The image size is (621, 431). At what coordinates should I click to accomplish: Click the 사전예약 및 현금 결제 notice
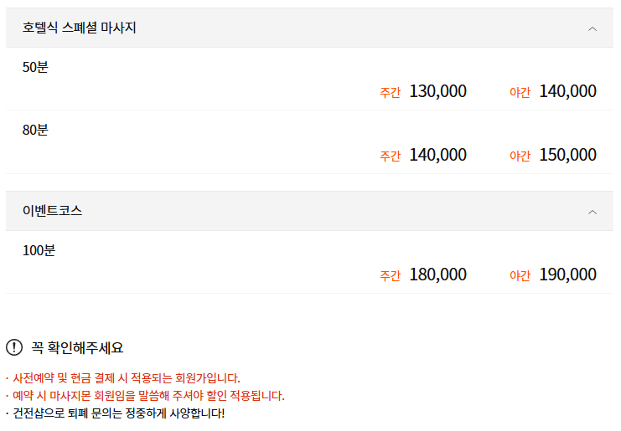coord(124,378)
